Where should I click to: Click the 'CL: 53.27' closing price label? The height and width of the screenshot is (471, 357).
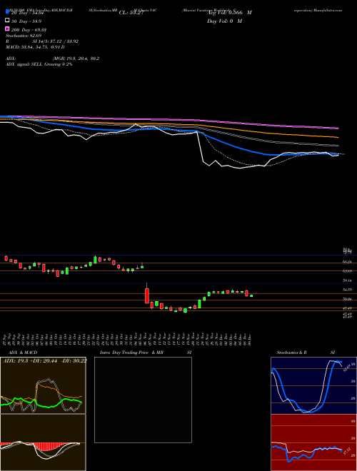(x=131, y=13)
